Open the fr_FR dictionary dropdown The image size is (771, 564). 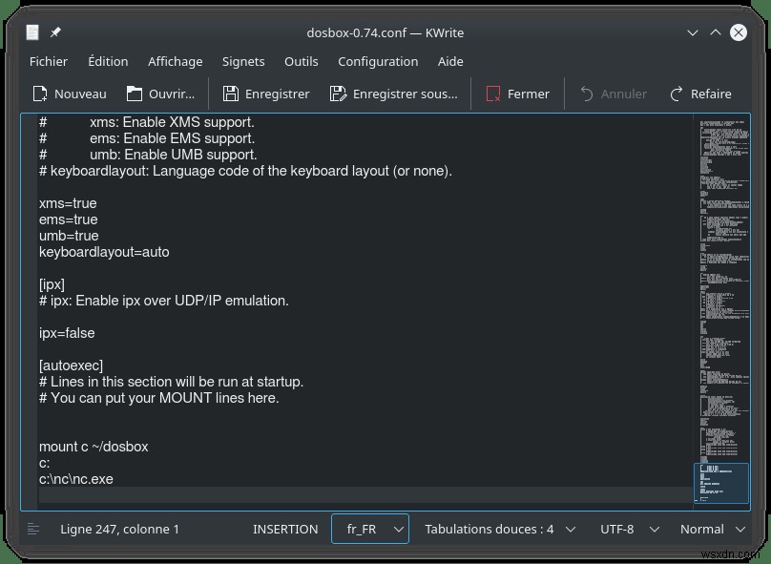[x=370, y=529]
